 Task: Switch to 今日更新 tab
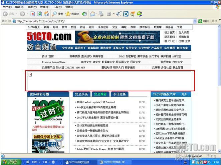tap(120, 94)
